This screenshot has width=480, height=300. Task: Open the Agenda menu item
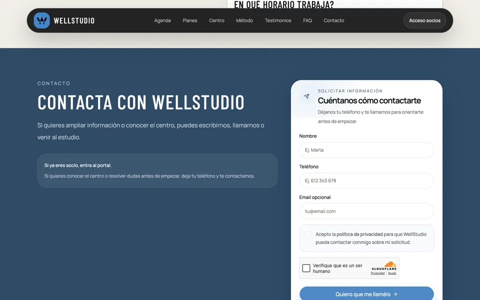click(x=162, y=20)
